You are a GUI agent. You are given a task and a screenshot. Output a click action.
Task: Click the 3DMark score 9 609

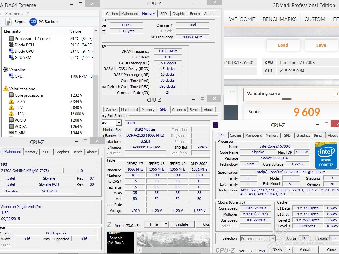point(307,112)
